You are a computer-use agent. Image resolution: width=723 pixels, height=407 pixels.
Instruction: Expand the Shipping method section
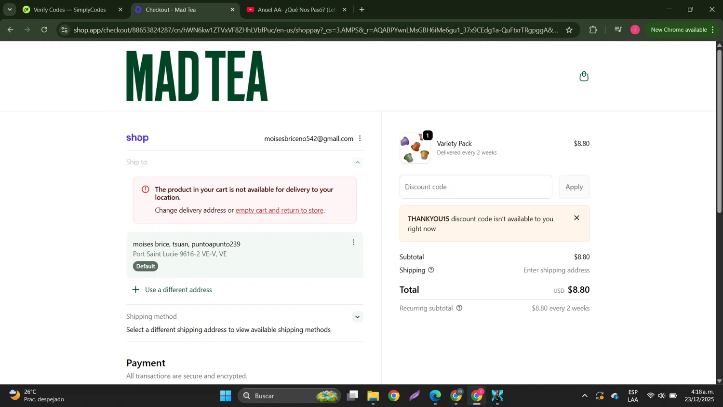357,317
